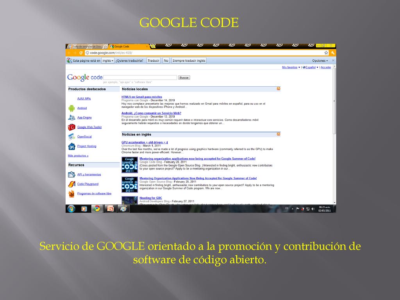Show hidden tray icons arrow
Screen dimensions: 400x300
tap(293, 209)
